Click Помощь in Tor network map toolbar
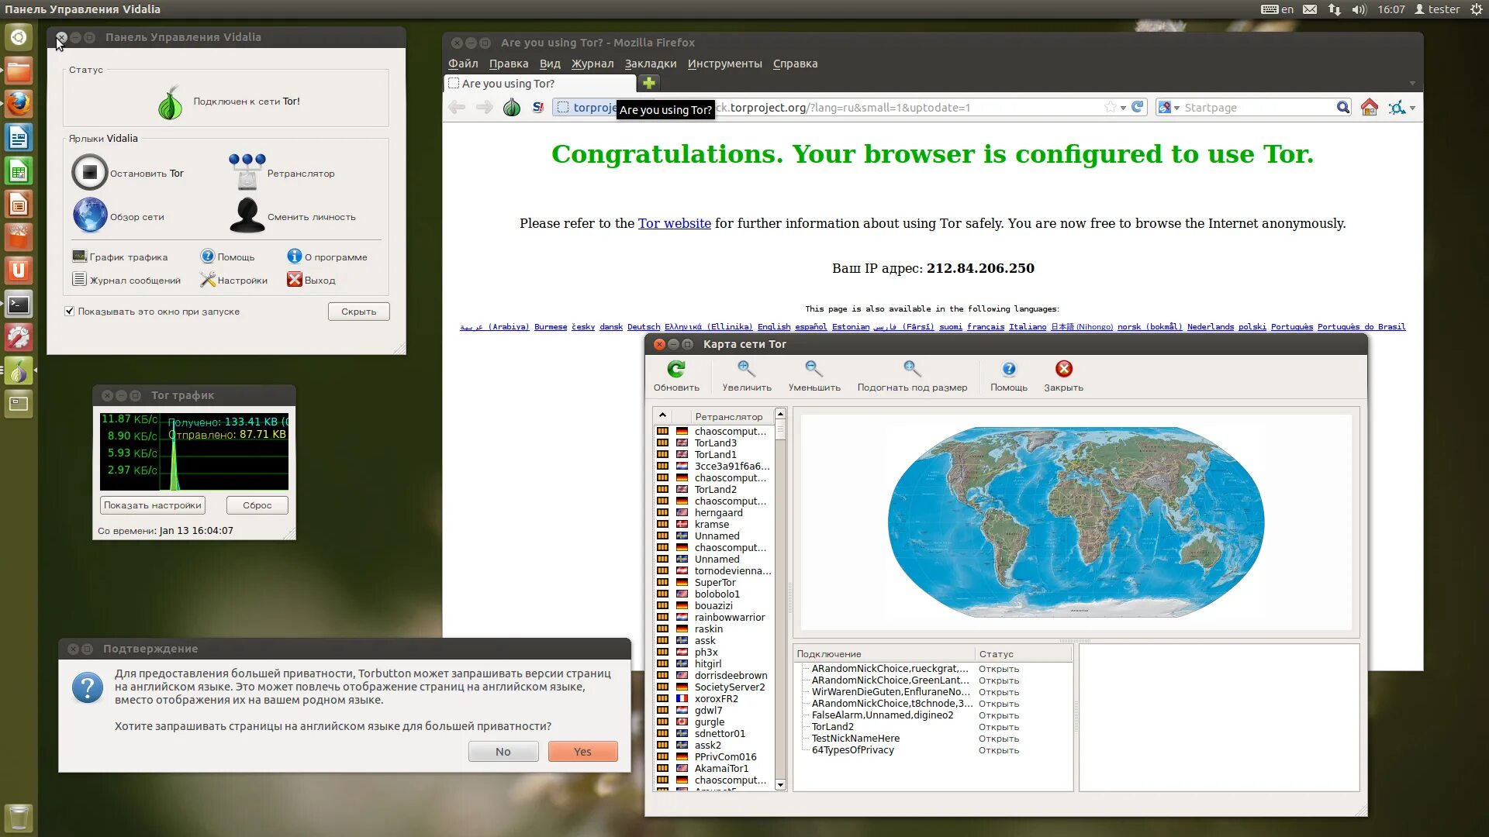 [1008, 375]
